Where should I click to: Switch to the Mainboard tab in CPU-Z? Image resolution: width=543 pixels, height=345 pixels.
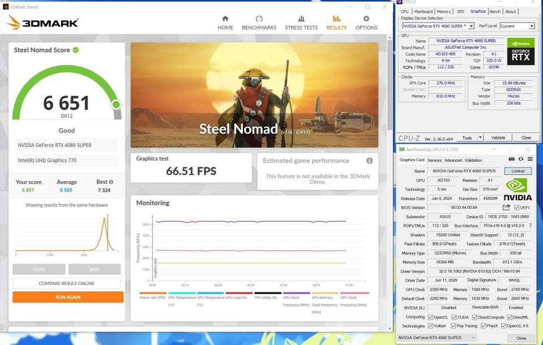pyautogui.click(x=424, y=11)
